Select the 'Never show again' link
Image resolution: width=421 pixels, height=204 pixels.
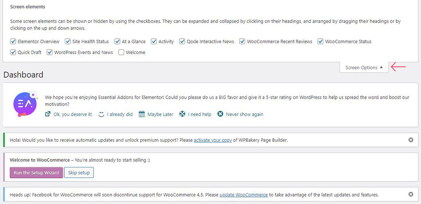[245, 114]
